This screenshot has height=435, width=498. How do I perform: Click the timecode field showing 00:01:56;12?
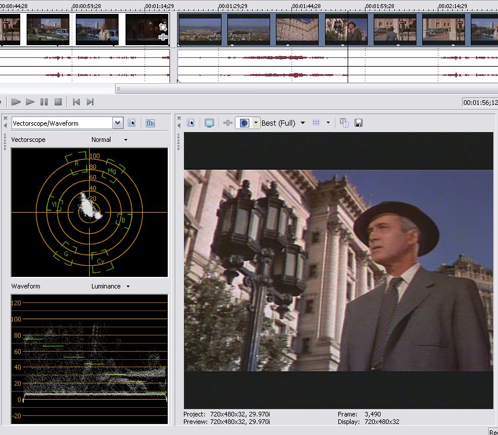pyautogui.click(x=480, y=103)
